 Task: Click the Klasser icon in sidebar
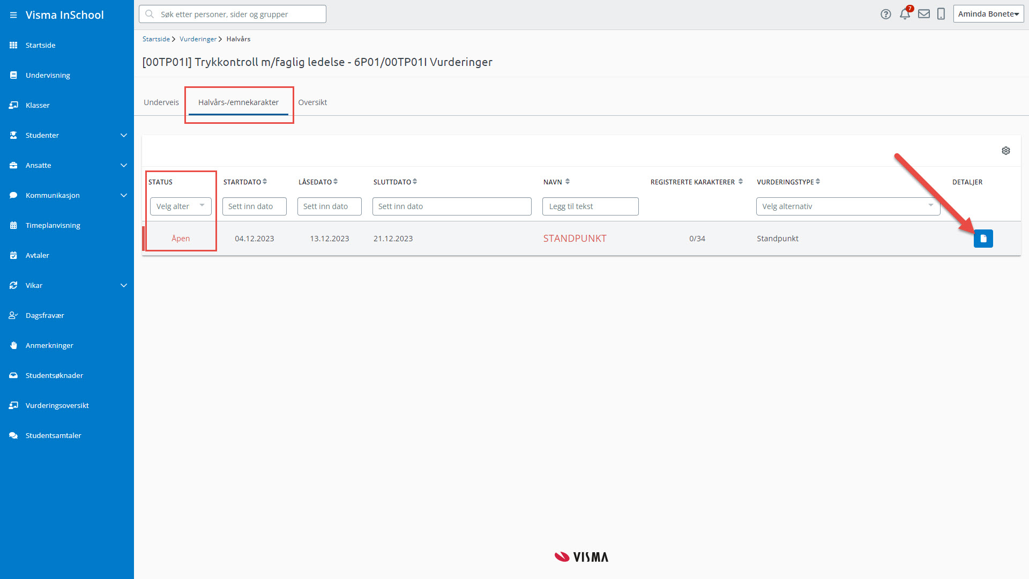[x=13, y=105]
